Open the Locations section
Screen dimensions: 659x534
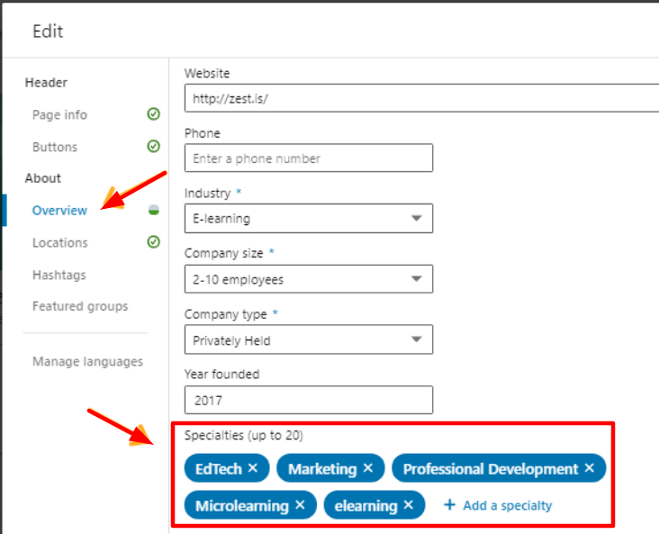point(60,242)
